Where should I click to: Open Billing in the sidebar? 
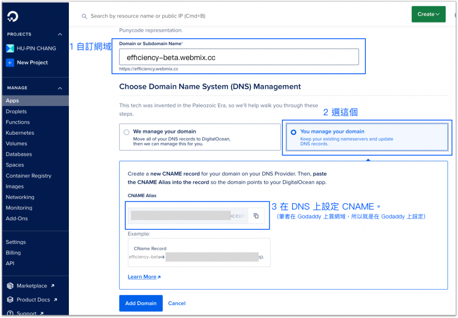pos(13,253)
